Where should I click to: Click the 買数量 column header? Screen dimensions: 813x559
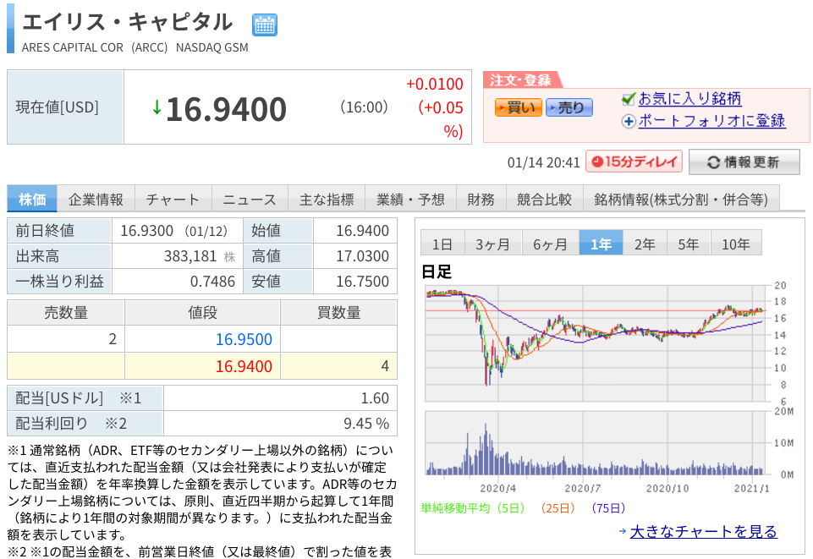click(x=338, y=313)
